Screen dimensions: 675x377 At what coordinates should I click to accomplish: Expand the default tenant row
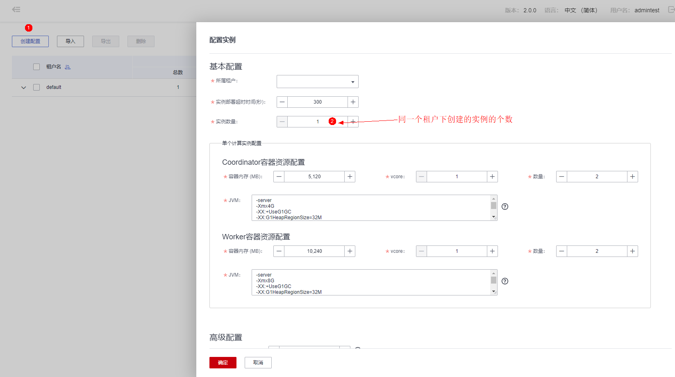23,87
